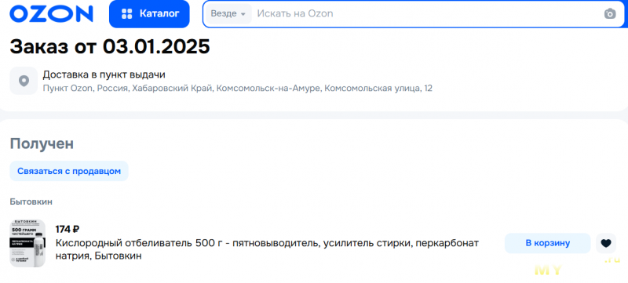628x283 pixels.
Task: Open the oxygen bleach product thumbnail
Action: (x=27, y=243)
